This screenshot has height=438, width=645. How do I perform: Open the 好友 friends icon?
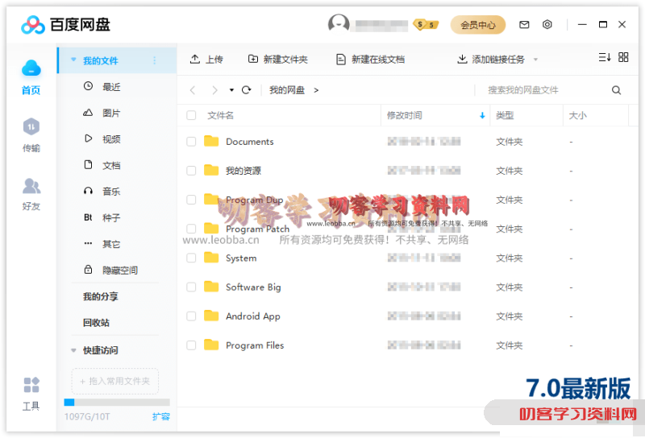pyautogui.click(x=31, y=186)
